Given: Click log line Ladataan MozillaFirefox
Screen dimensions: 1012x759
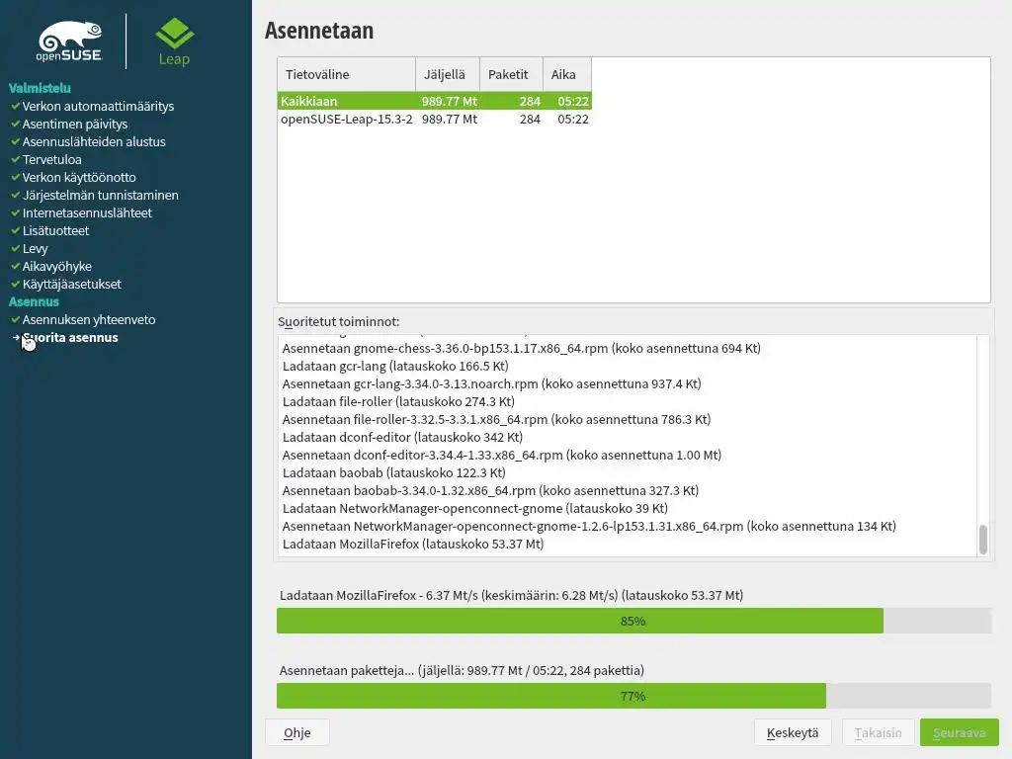Looking at the screenshot, I should (413, 545).
